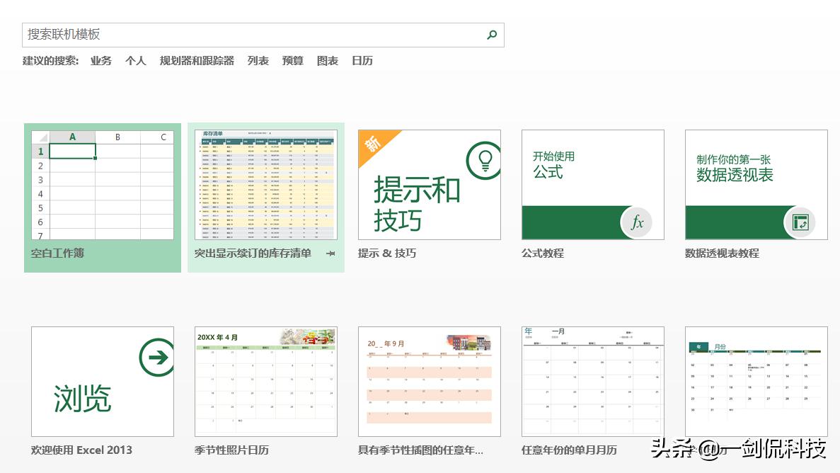Click the arrow icon on 浏览 tile
This screenshot has width=840, height=473.
coord(157,355)
